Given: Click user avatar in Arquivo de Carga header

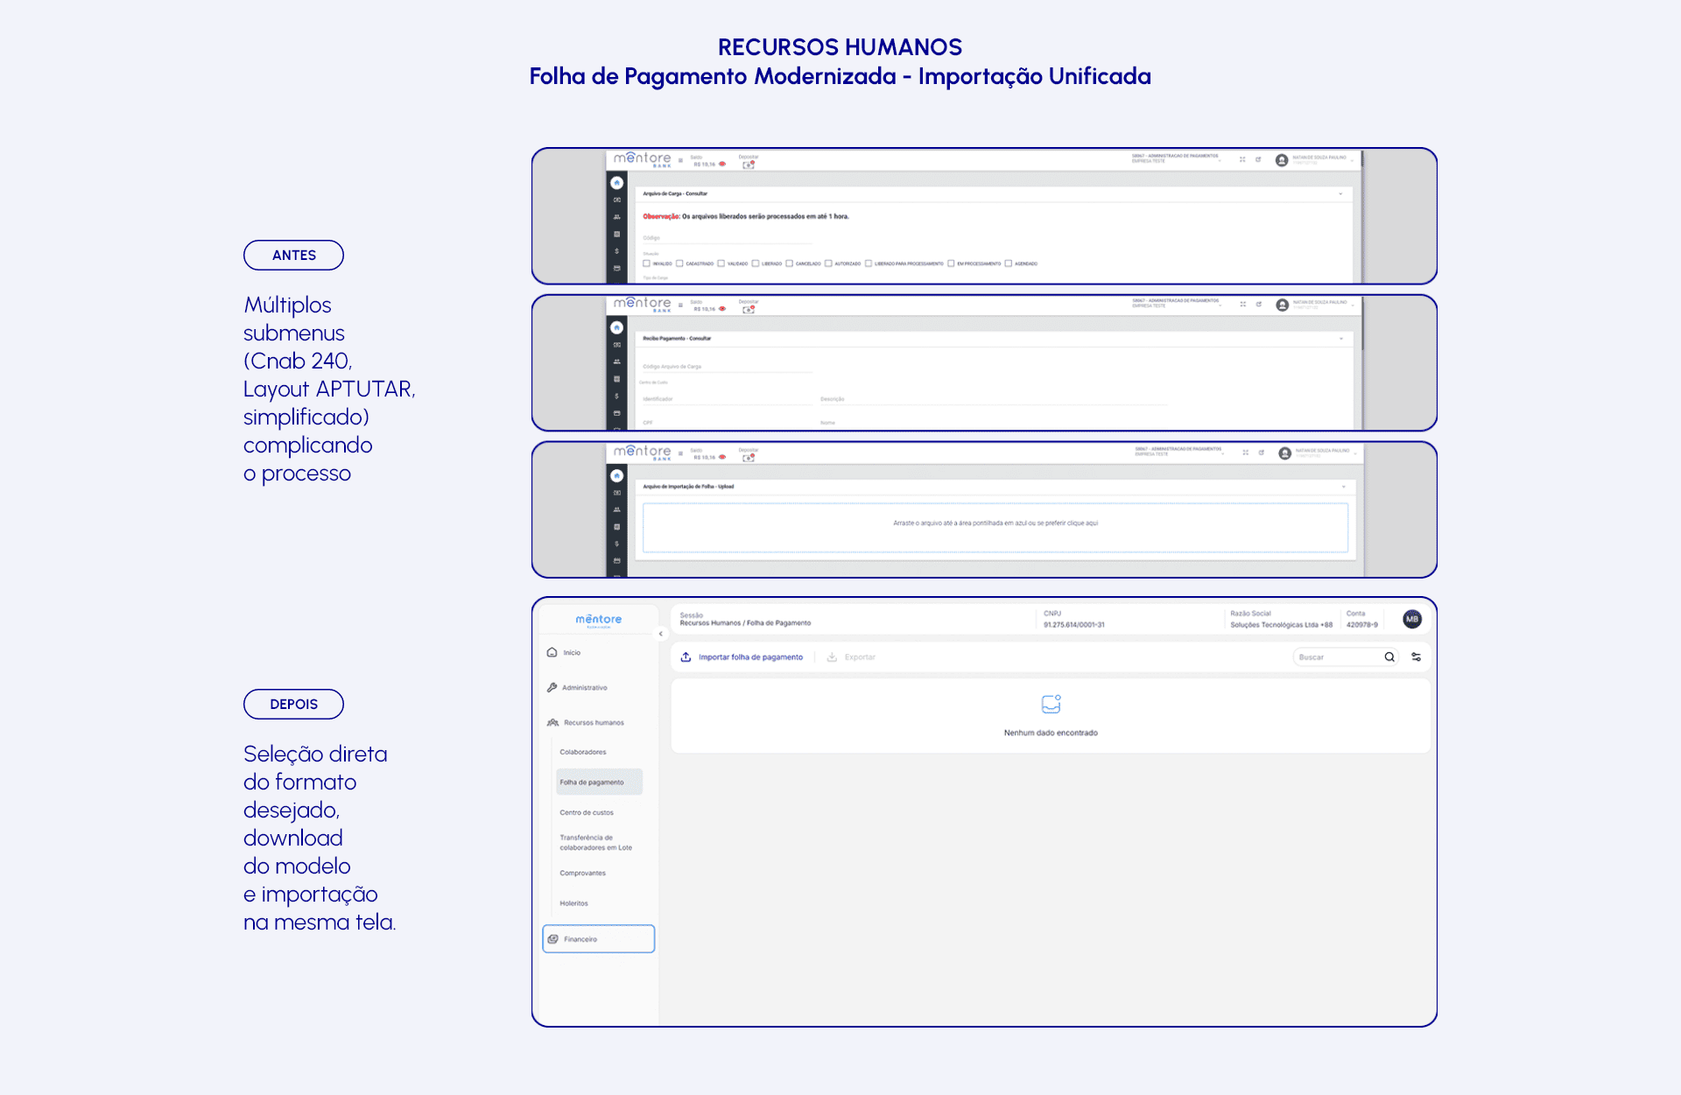Looking at the screenshot, I should tap(1282, 160).
